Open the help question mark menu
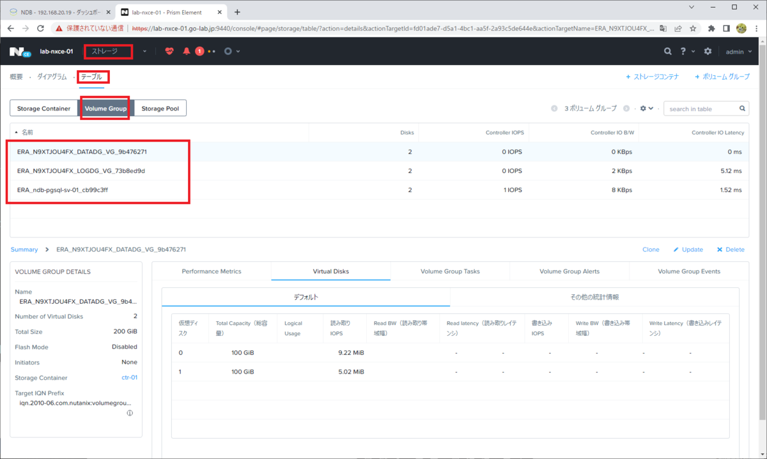 [683, 51]
